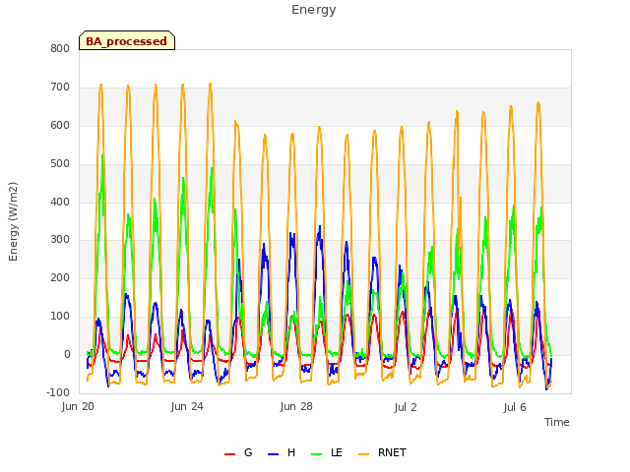Viewport: 630px width, 472px height.
Task: Toggle the RNET series legend entry
Action: tap(382, 452)
